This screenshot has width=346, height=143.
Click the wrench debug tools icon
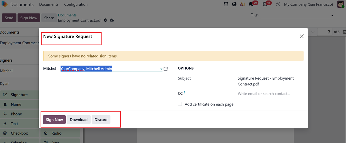(278, 4)
